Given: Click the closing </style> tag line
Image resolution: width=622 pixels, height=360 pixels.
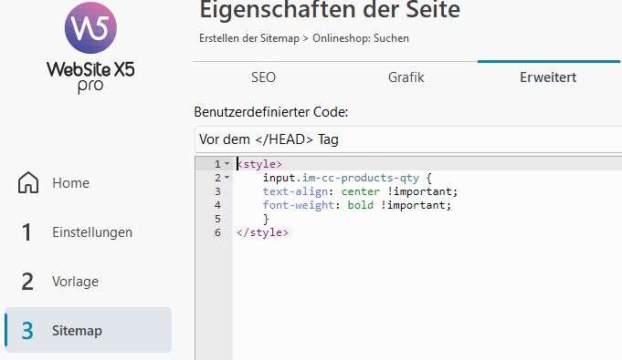Looking at the screenshot, I should click(262, 232).
